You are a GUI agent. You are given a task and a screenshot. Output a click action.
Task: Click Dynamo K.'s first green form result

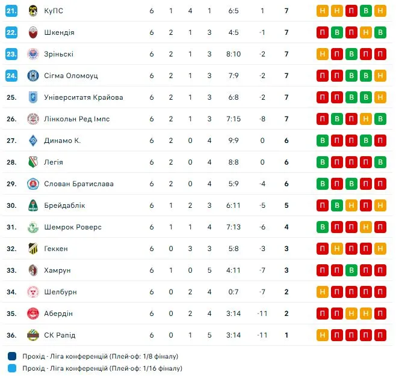coord(323,141)
